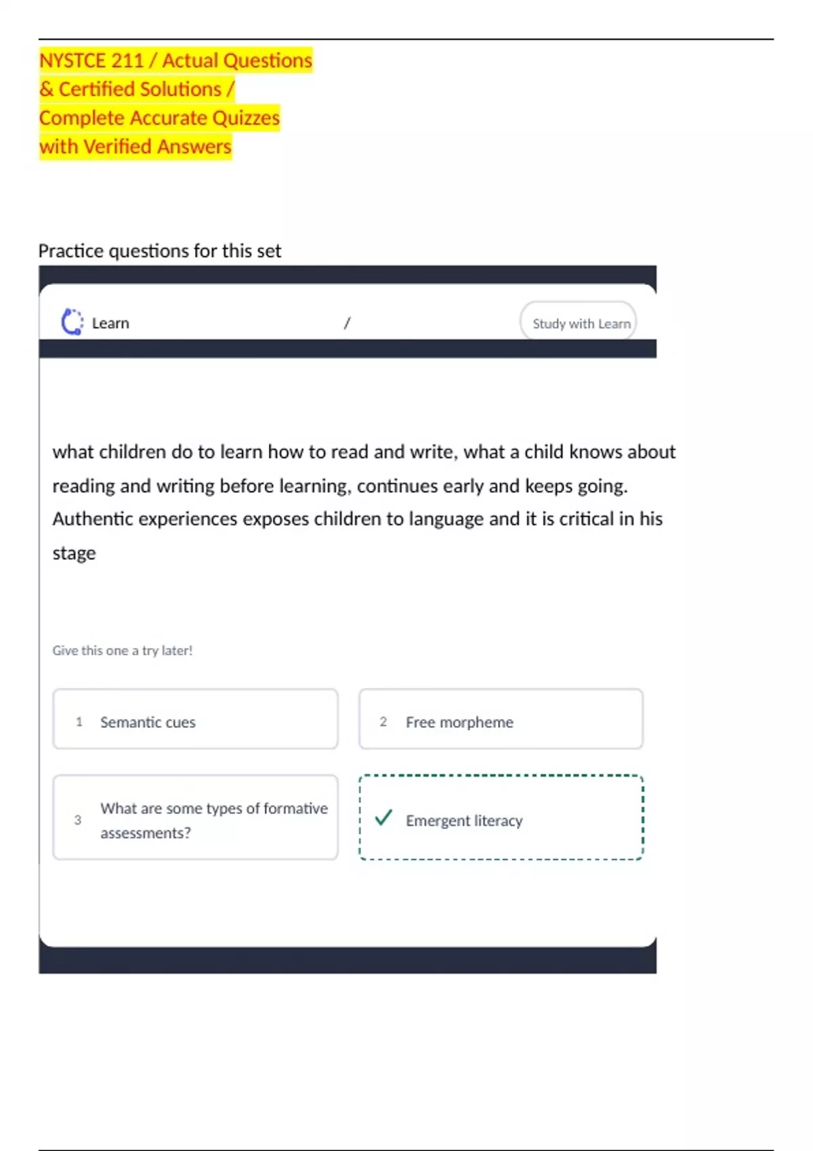Choose the Free morpheme answer option
This screenshot has width=813, height=1151.
click(x=501, y=719)
